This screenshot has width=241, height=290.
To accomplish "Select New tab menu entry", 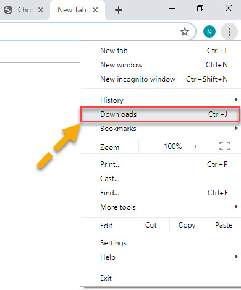I will tap(161, 51).
